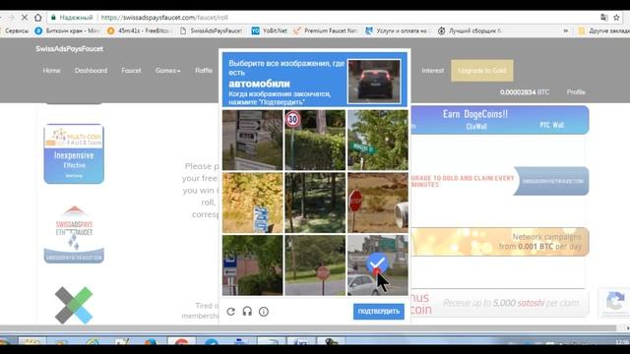The width and height of the screenshot is (630, 354).
Task: Open the Interest nav item
Action: point(433,70)
